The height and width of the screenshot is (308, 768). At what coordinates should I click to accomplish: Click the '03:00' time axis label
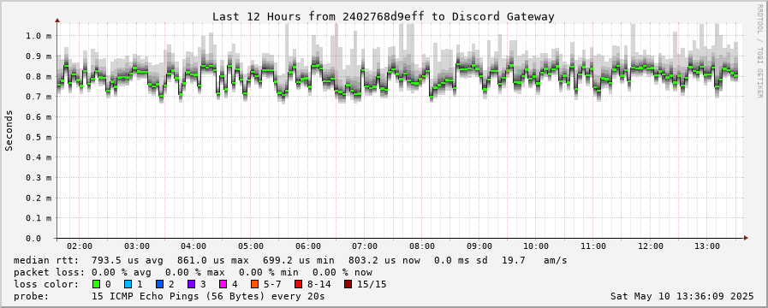(137, 246)
